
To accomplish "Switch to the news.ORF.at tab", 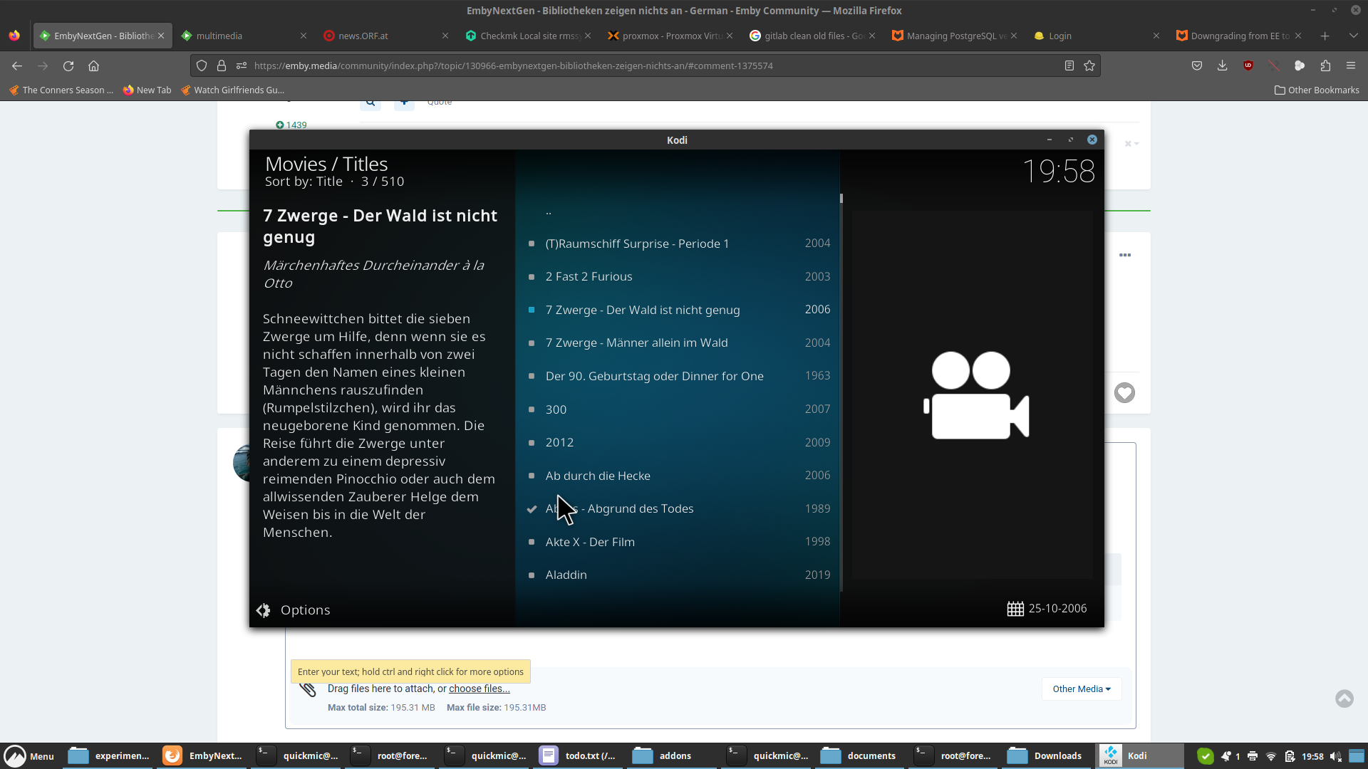I will tap(363, 36).
